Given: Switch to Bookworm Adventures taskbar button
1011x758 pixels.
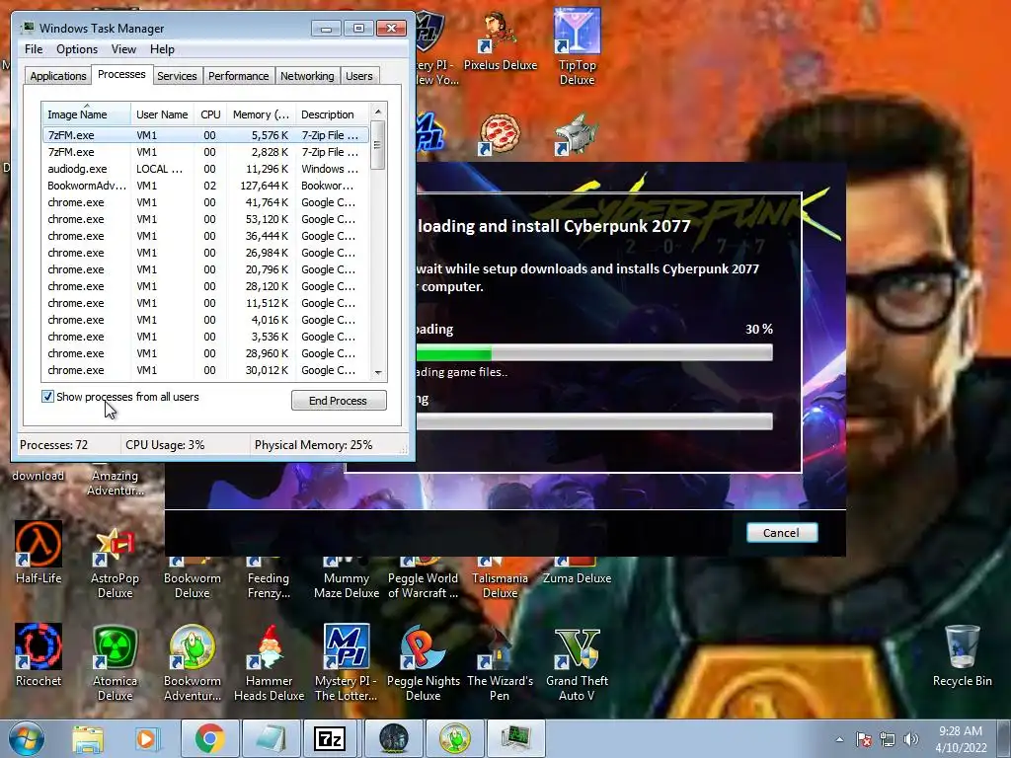Looking at the screenshot, I should [x=454, y=738].
